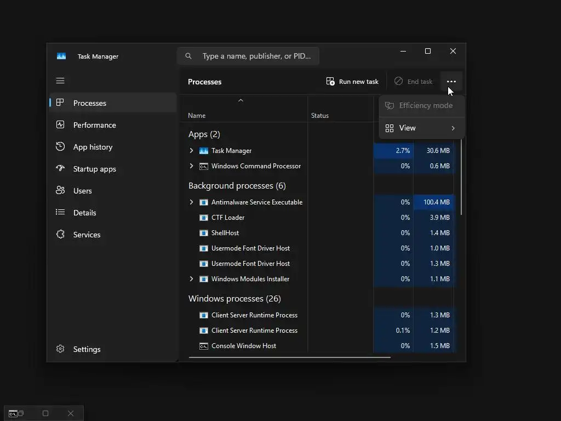Click the Performance sidebar icon

(60, 124)
